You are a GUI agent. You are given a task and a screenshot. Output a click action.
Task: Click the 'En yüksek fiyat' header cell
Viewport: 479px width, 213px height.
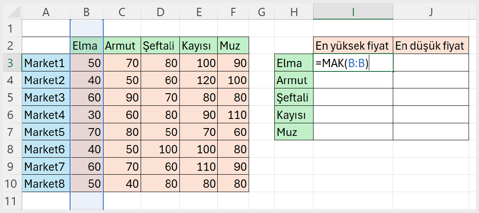pyautogui.click(x=353, y=46)
